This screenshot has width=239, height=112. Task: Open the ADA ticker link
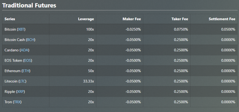(25, 50)
